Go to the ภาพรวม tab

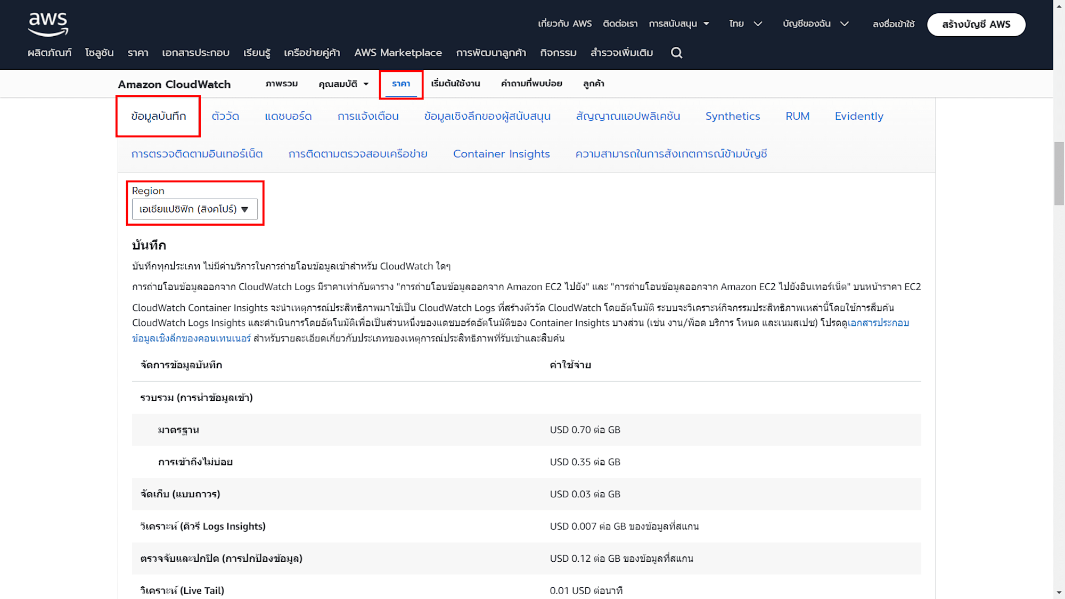point(282,84)
